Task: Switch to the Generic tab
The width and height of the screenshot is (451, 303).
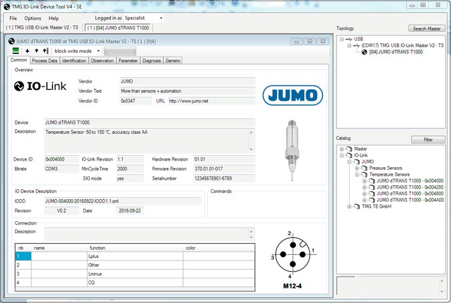Action: [173, 61]
